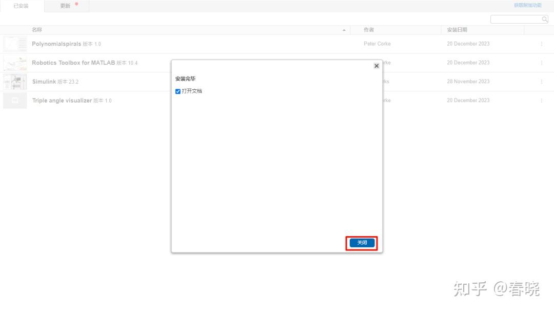The width and height of the screenshot is (554, 312).
Task: Click the 关闭 button in the dialog
Action: [361, 243]
